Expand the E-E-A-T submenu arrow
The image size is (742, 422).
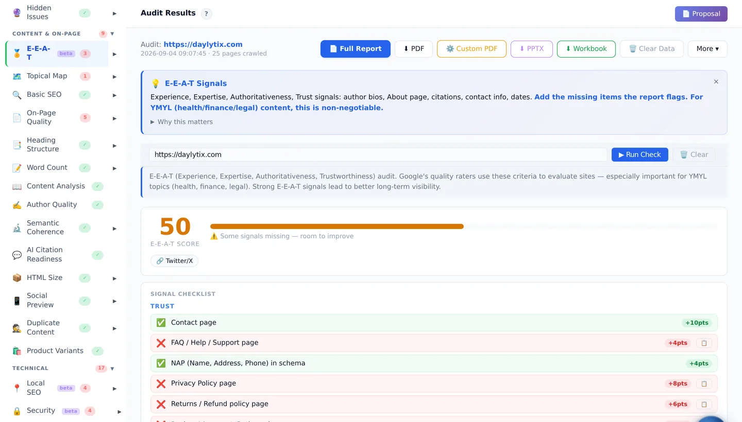[x=114, y=54]
